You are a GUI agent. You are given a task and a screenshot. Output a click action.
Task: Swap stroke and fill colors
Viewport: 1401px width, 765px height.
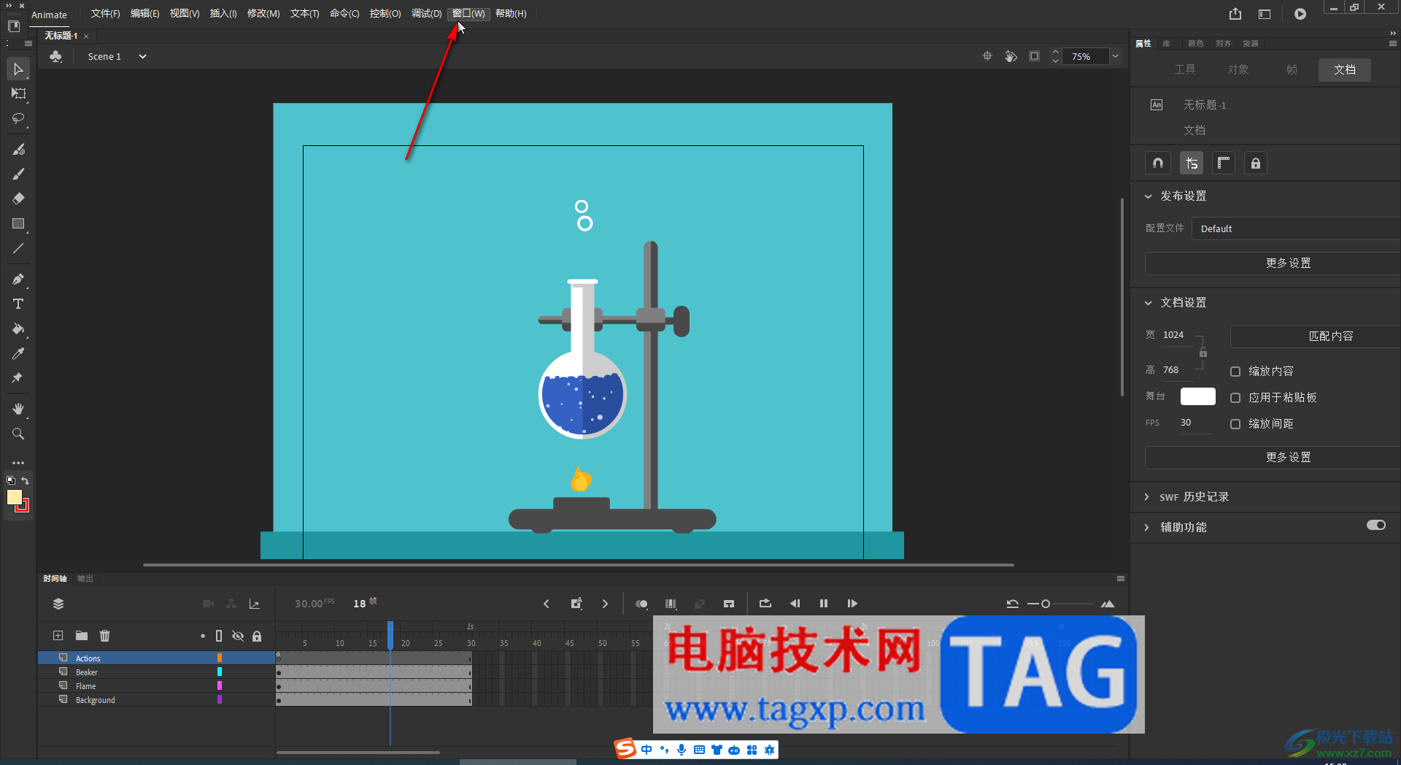[x=26, y=480]
